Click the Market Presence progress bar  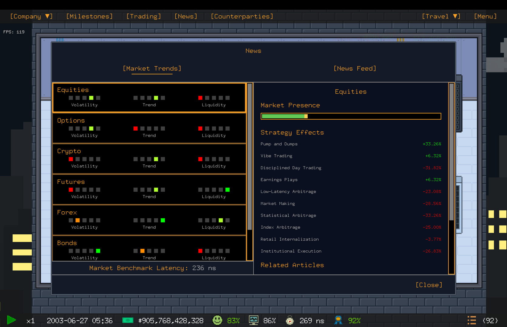pyautogui.click(x=351, y=116)
